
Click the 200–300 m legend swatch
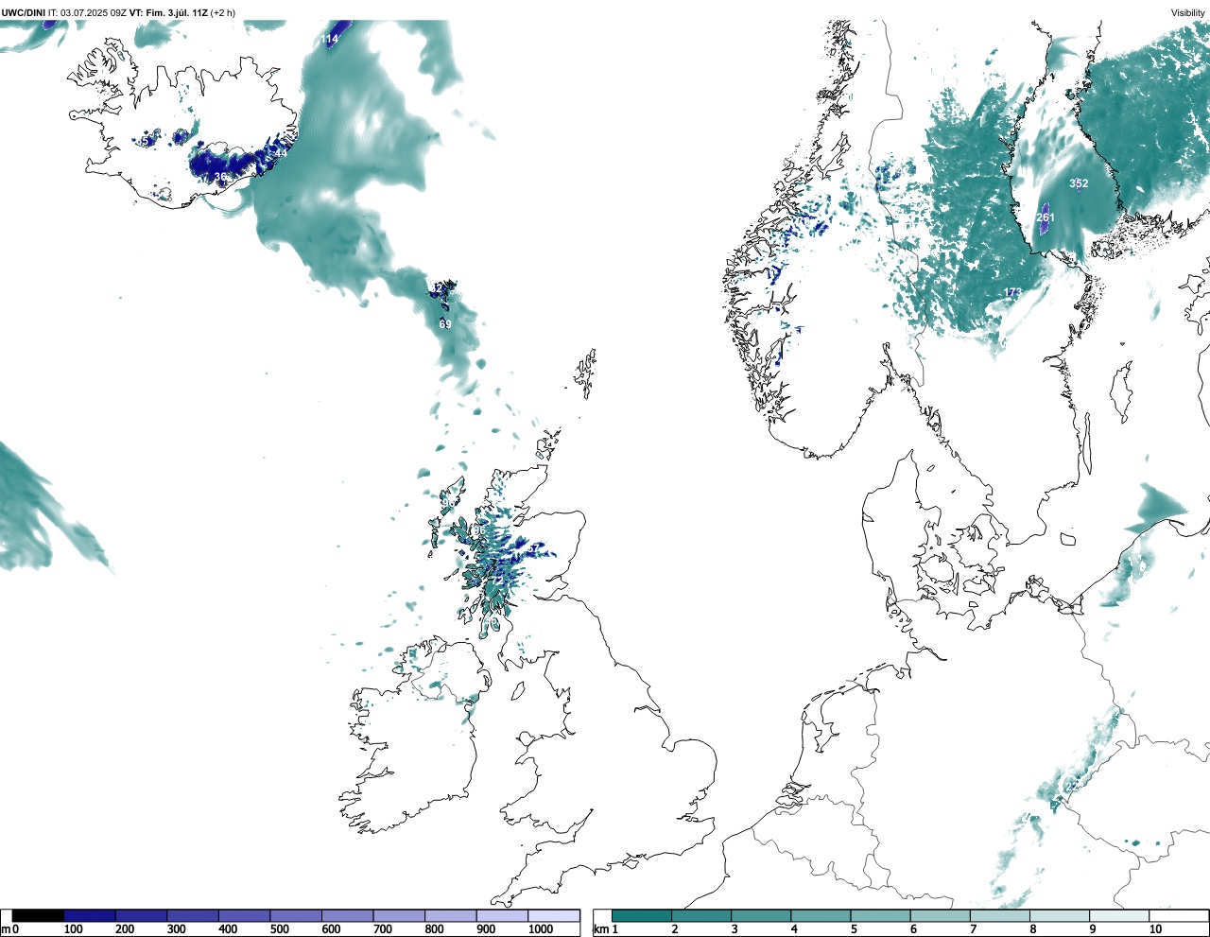click(141, 915)
